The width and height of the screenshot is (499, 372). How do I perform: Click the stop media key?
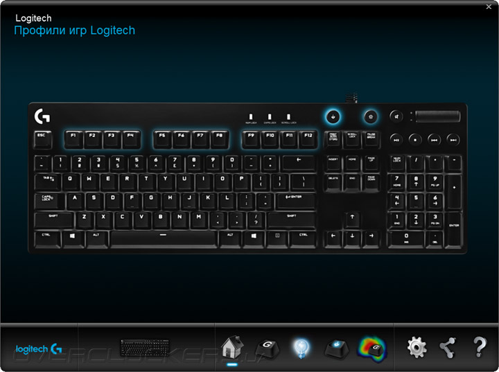coord(415,139)
